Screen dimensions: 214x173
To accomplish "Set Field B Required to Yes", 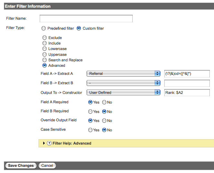I will [x=90, y=112].
